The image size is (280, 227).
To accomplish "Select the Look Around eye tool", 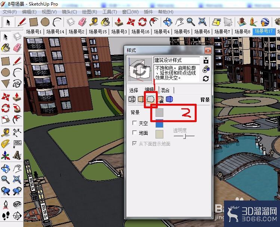I will tap(17, 204).
